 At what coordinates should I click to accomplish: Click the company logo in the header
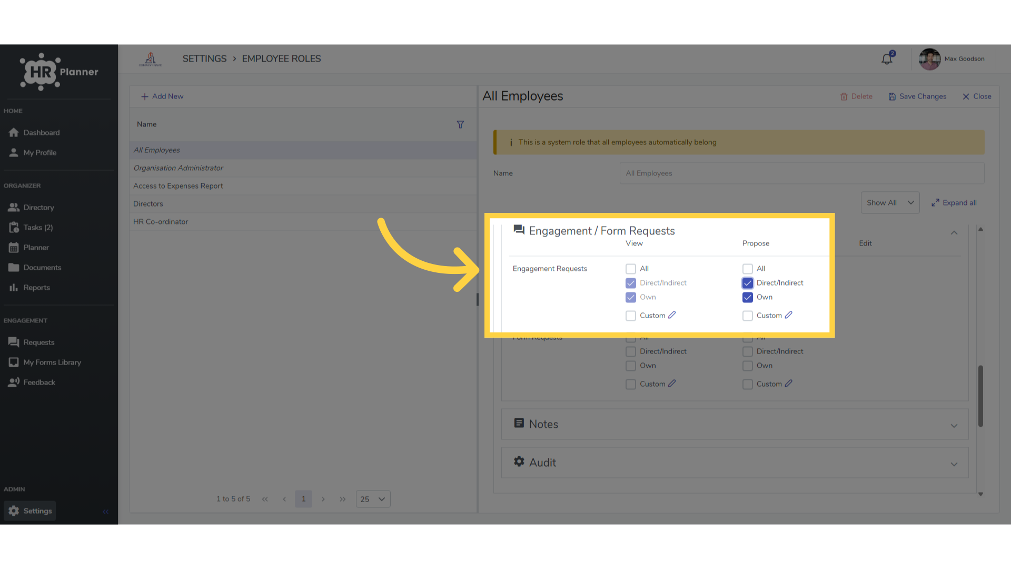151,59
